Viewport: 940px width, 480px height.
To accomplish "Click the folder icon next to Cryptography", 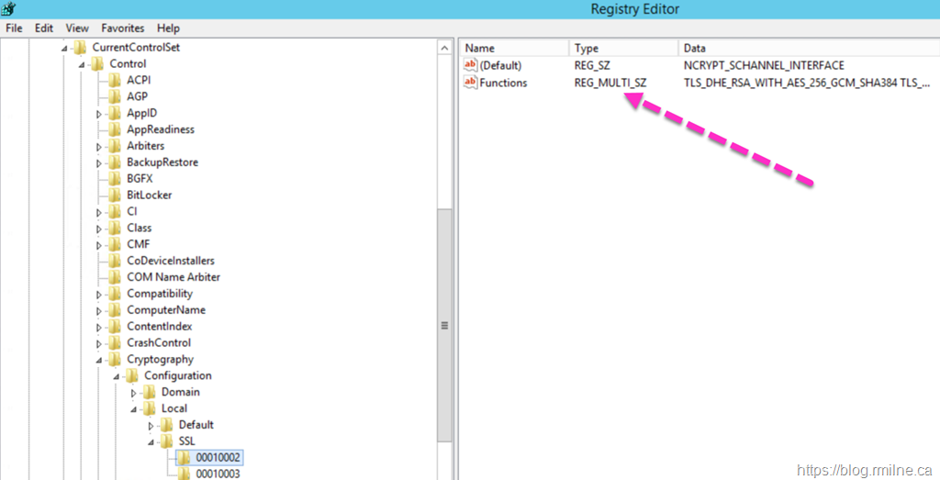I will click(x=114, y=359).
